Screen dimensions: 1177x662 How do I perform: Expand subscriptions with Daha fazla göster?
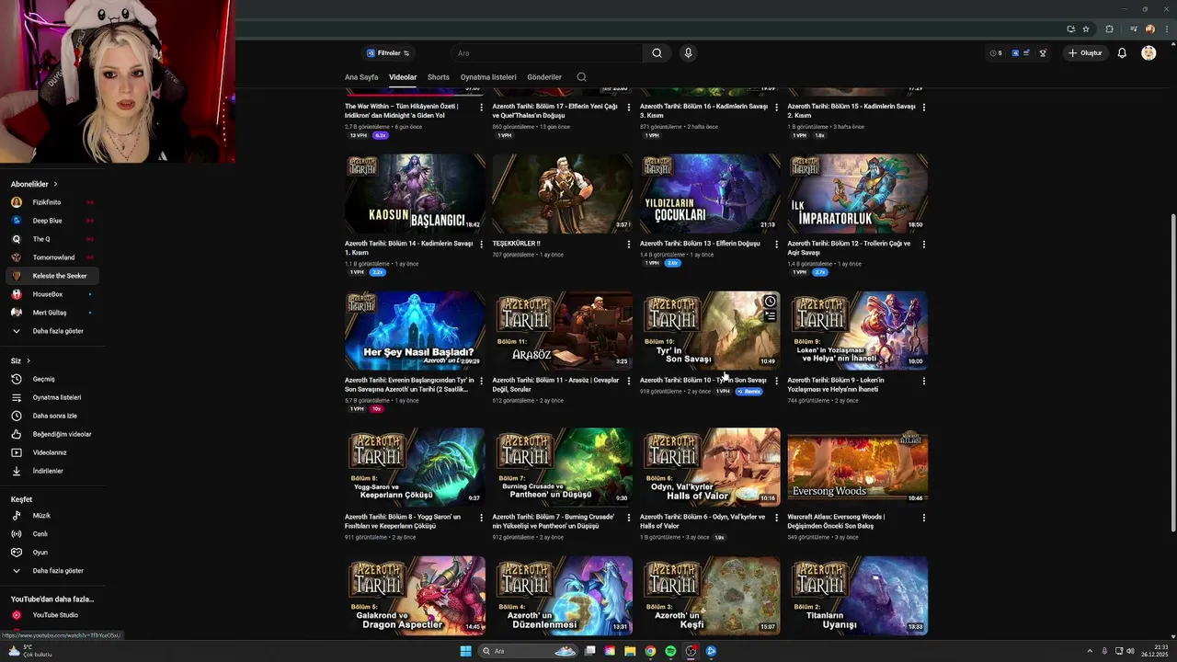pyautogui.click(x=52, y=331)
